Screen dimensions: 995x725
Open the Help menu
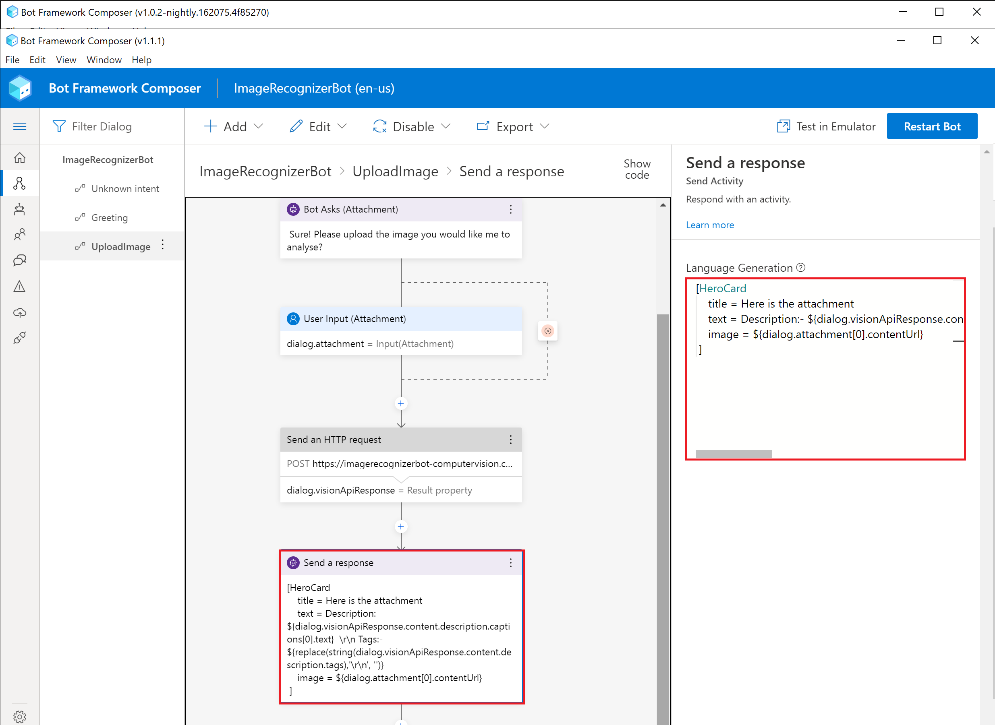(141, 60)
